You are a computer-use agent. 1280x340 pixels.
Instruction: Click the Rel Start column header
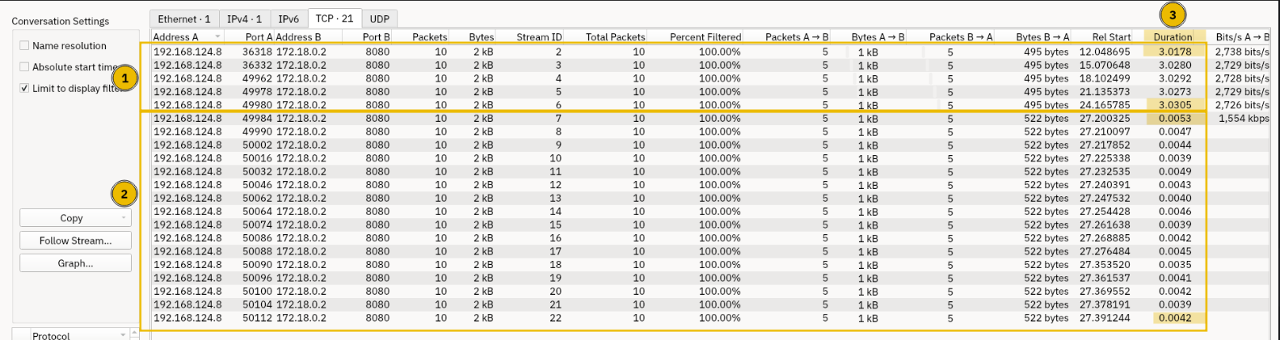[x=1111, y=37]
